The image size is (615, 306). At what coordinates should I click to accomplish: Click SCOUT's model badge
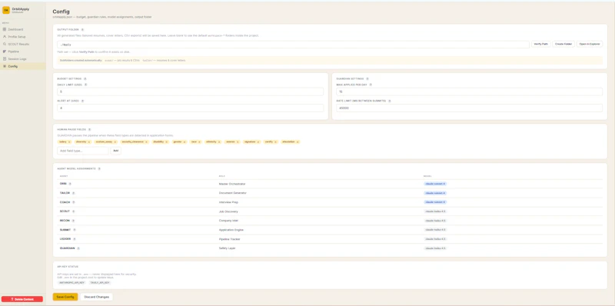[x=435, y=211]
